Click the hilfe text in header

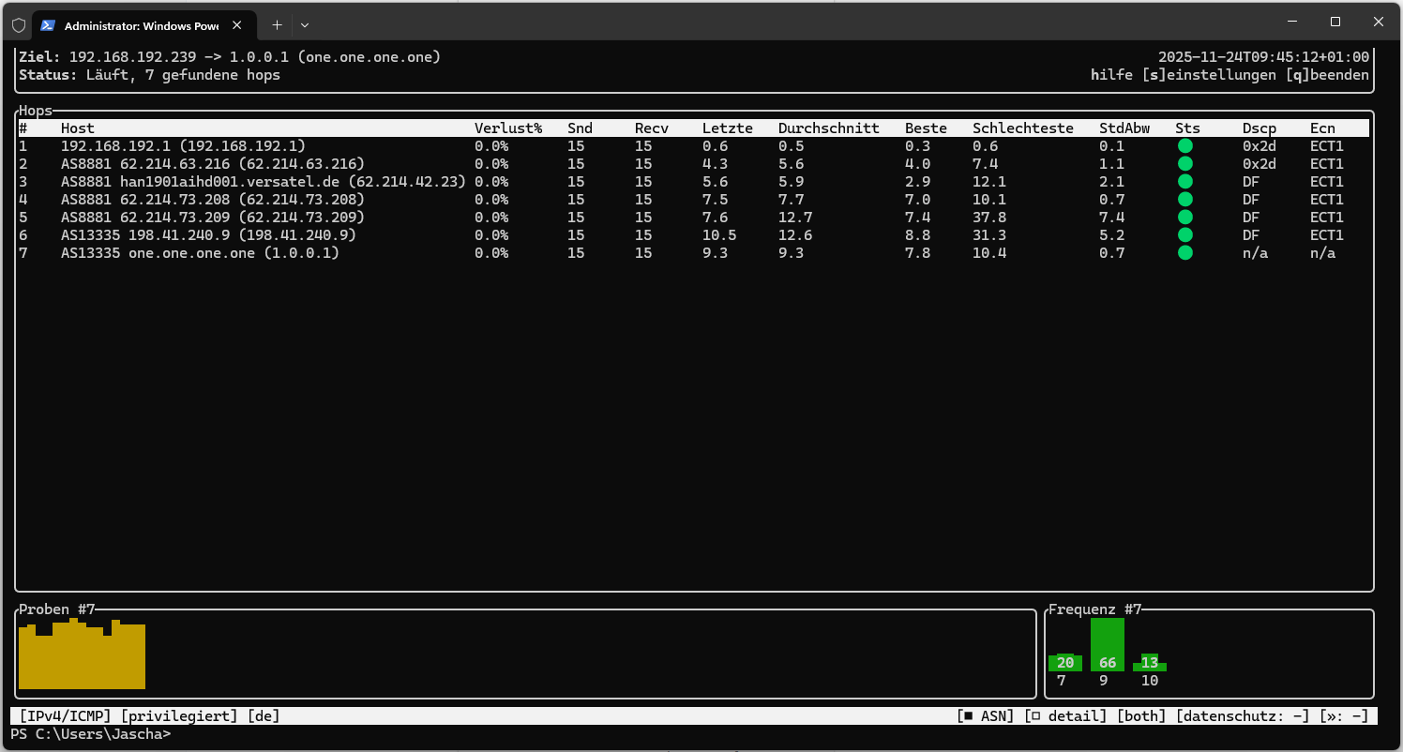1112,75
